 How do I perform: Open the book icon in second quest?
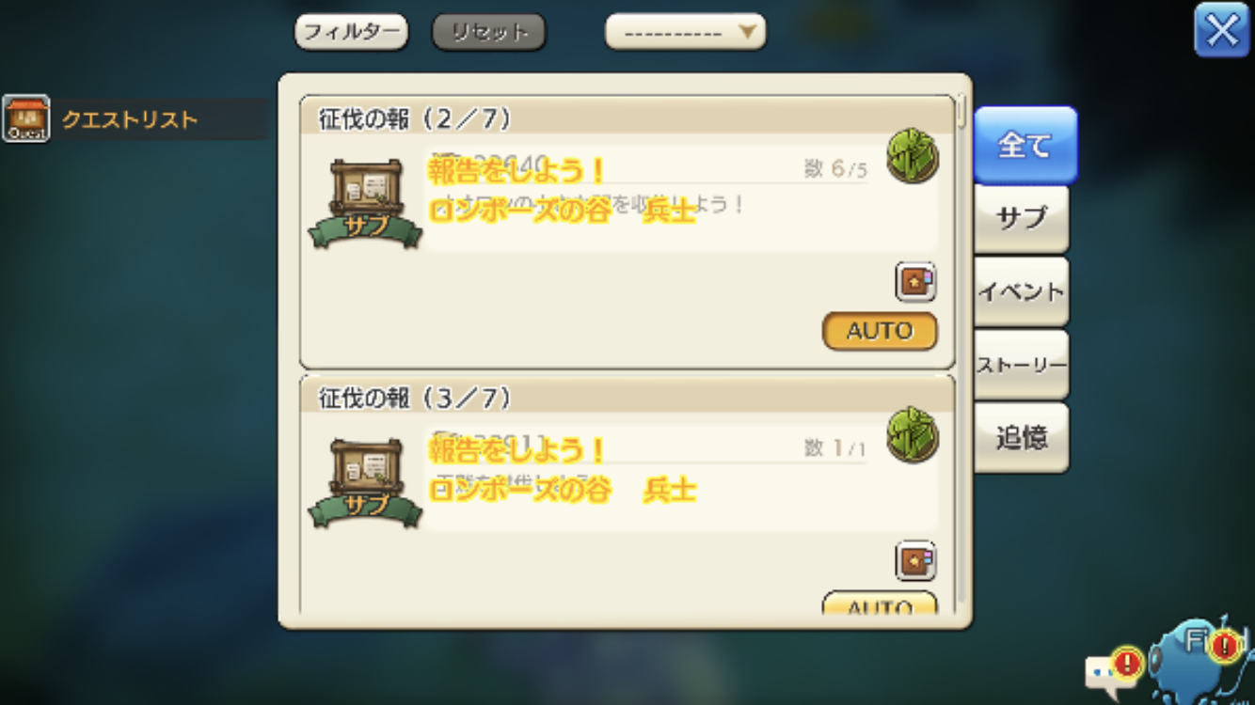click(914, 560)
